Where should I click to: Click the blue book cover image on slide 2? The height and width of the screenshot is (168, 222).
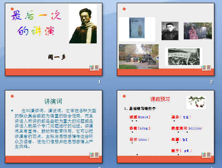pos(137,28)
